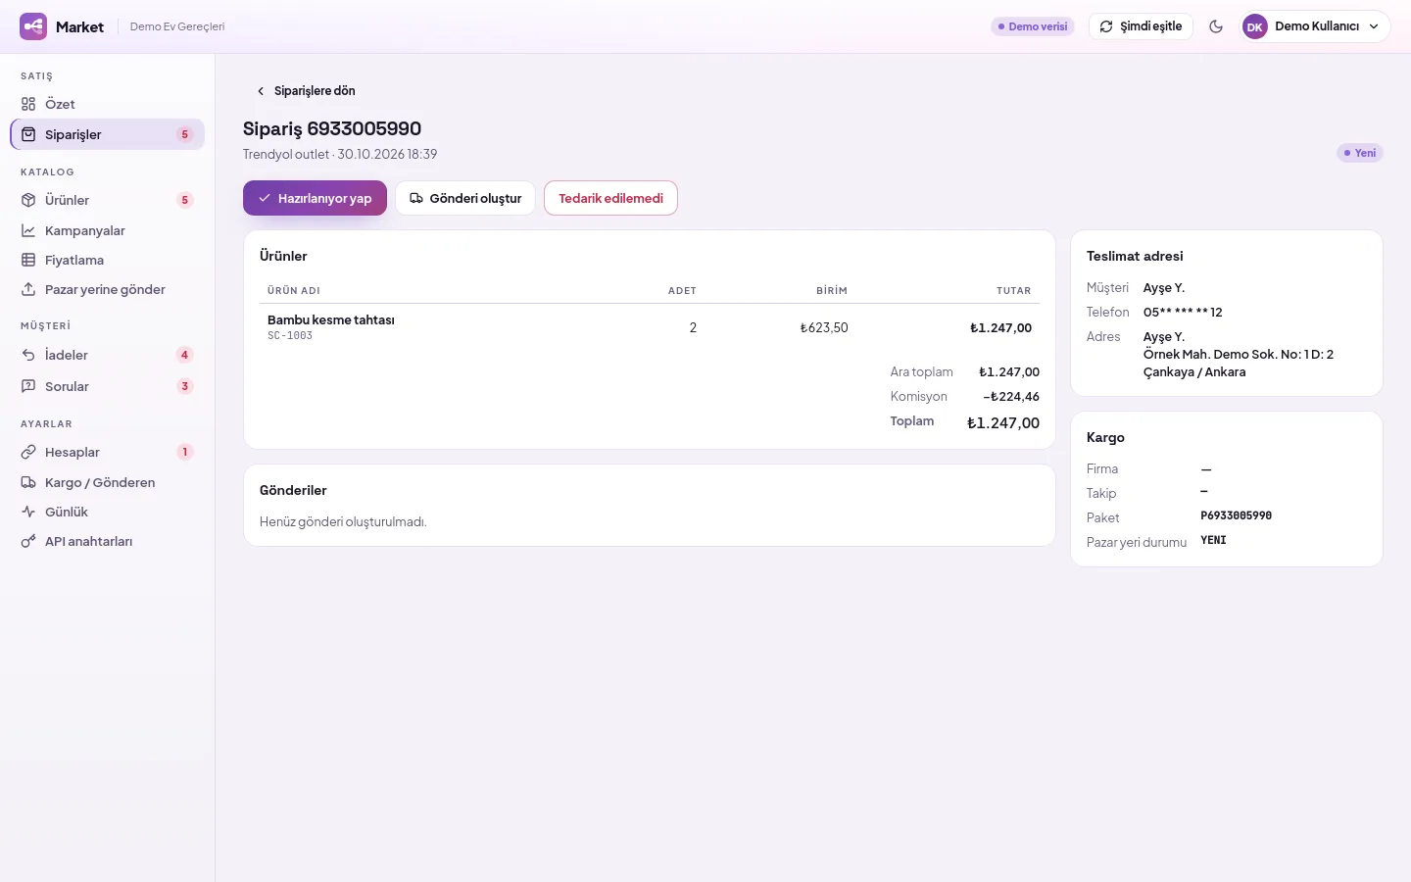Click the DK avatar circle

[1255, 26]
